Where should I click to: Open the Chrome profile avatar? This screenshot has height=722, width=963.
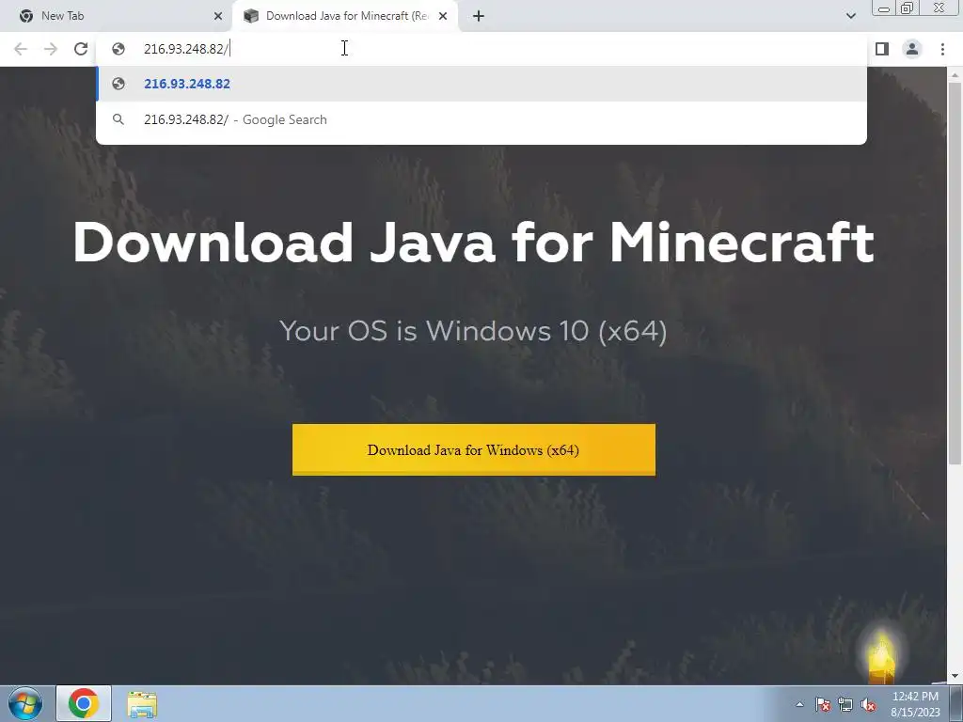(x=912, y=49)
